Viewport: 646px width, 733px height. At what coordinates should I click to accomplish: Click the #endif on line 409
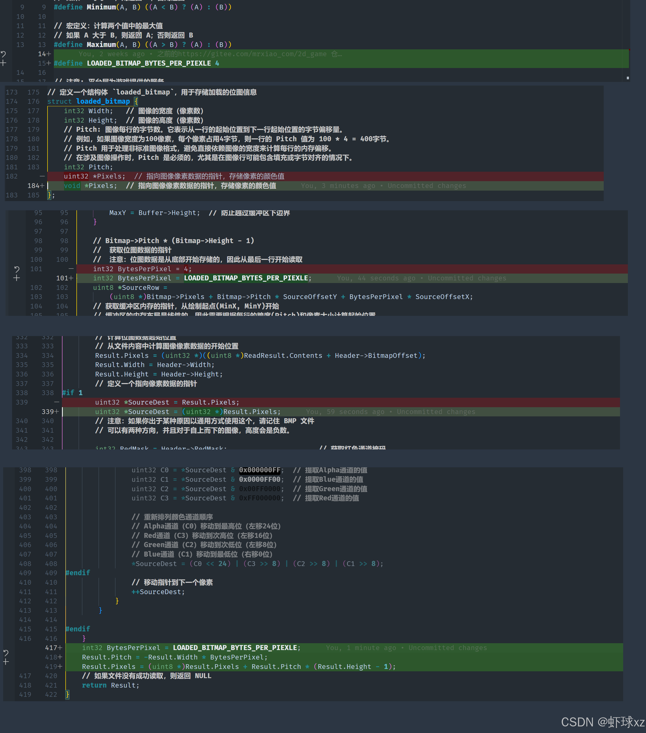(78, 573)
